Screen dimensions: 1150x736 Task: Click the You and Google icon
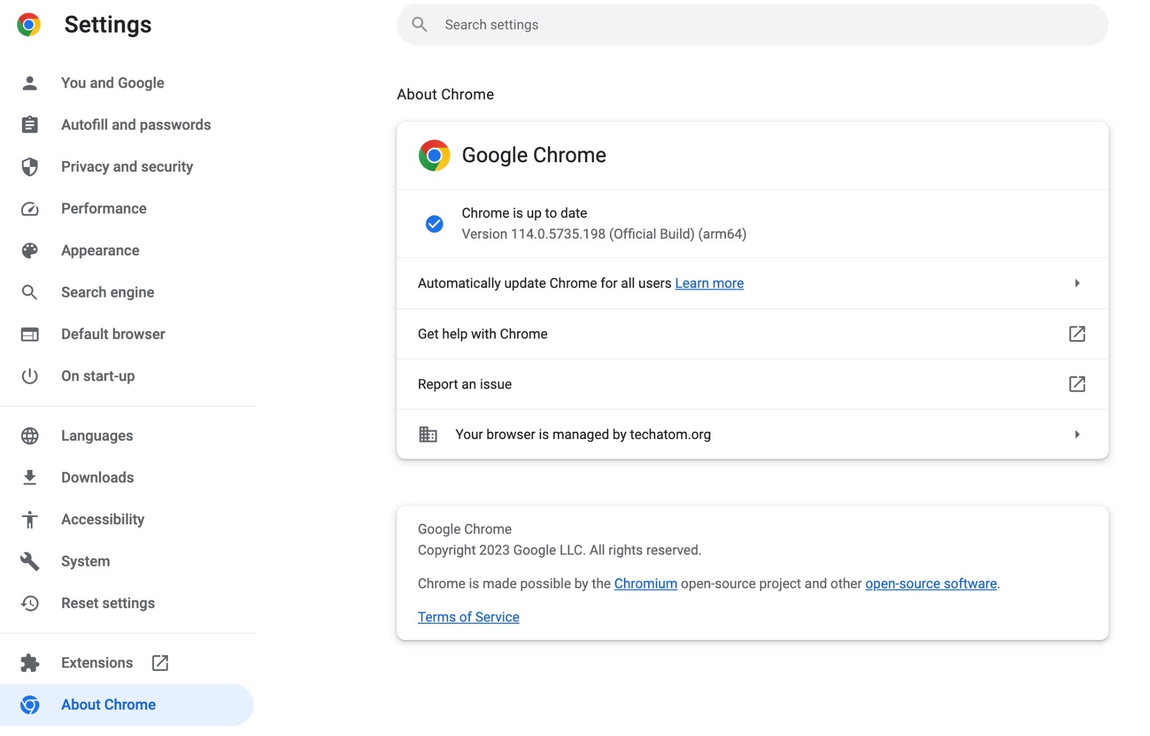pos(29,82)
